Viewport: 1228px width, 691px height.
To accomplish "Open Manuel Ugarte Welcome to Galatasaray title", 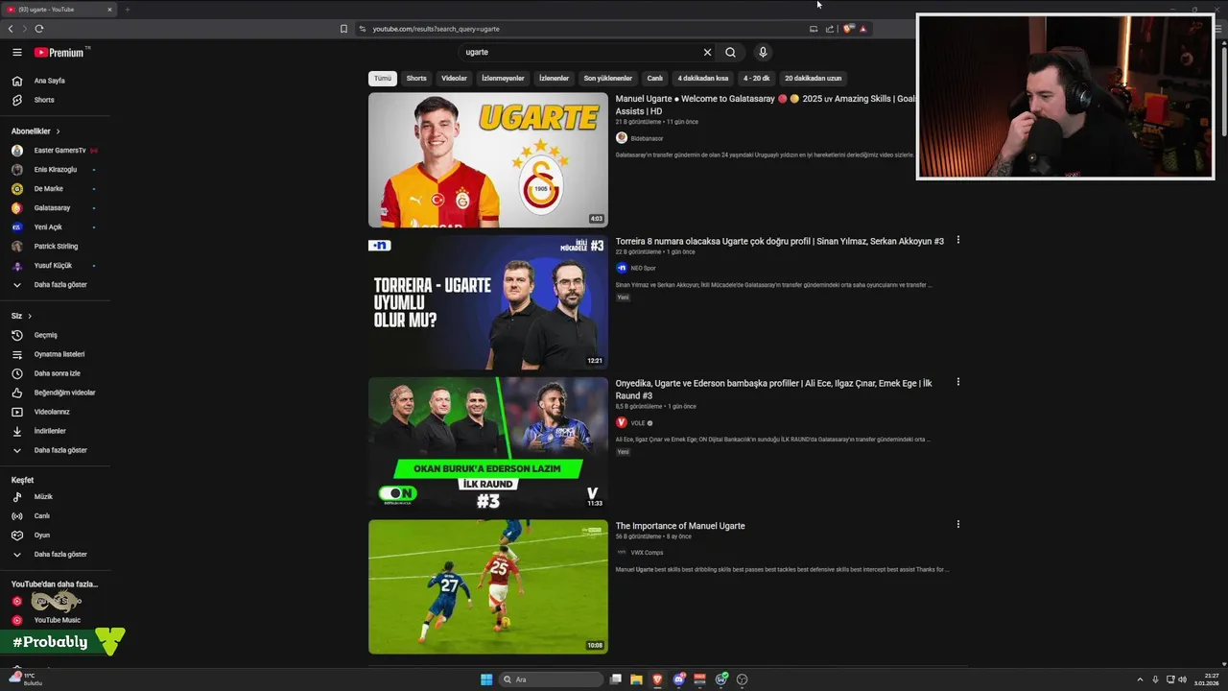I will coord(766,105).
